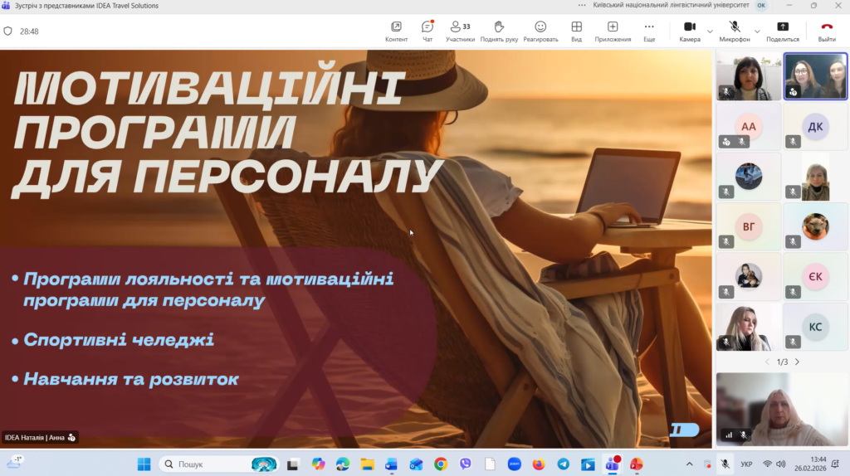Viewport: 850px width, 476px height.
Task: Show the Участники list
Action: pyautogui.click(x=460, y=31)
